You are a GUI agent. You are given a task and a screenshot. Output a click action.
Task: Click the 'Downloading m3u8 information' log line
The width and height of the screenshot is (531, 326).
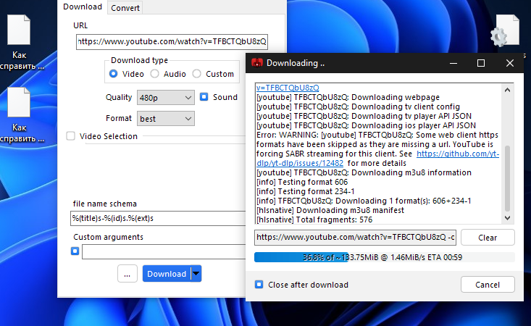coord(364,172)
